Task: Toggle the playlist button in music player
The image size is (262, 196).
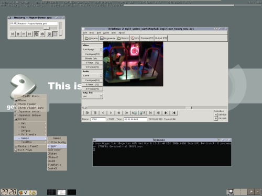Action: [55, 34]
